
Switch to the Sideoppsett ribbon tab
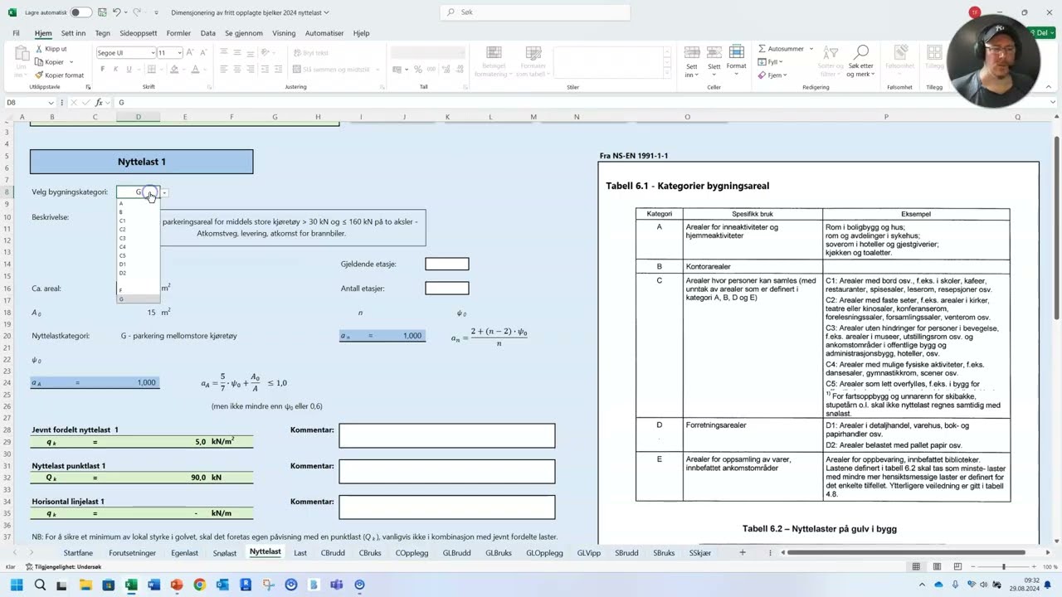138,33
